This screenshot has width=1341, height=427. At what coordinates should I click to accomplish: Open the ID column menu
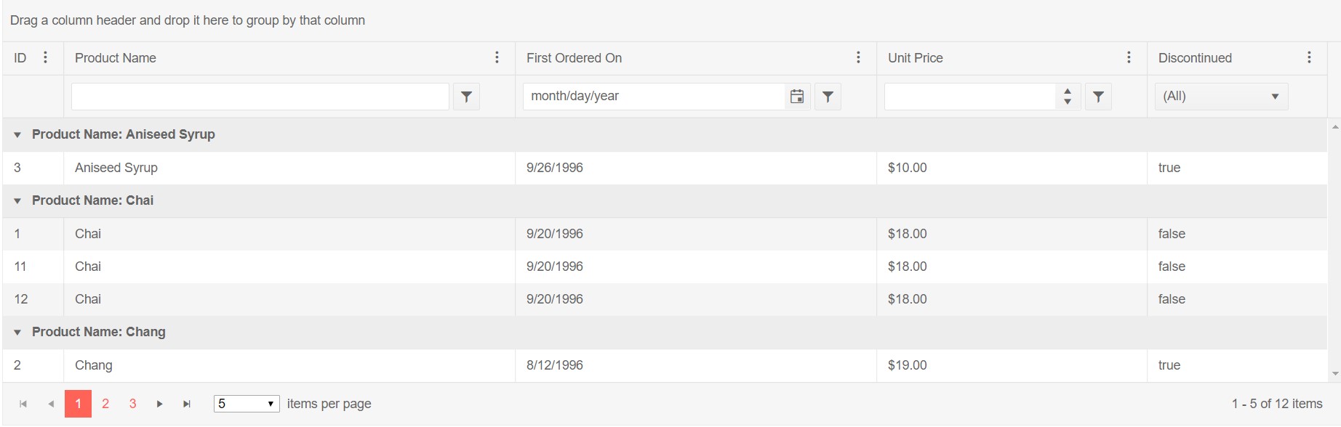(45, 58)
